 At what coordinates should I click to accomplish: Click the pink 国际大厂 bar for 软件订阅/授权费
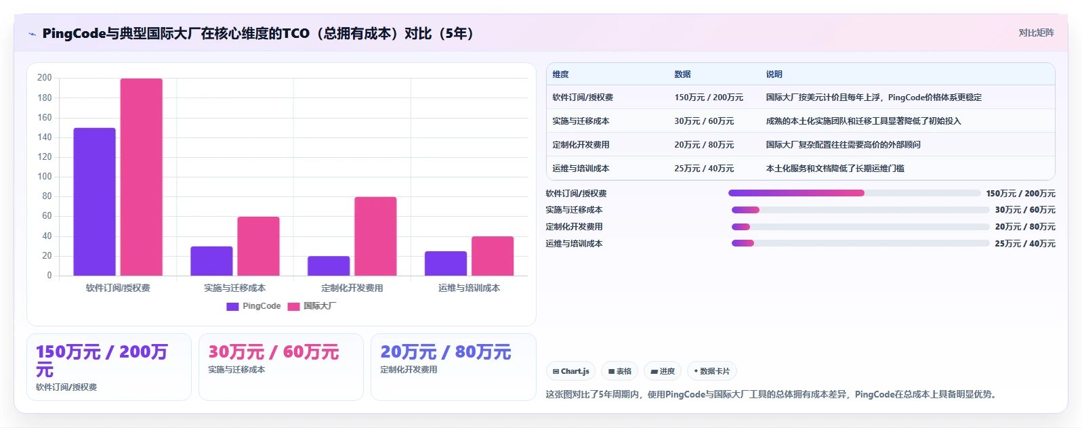click(x=142, y=177)
